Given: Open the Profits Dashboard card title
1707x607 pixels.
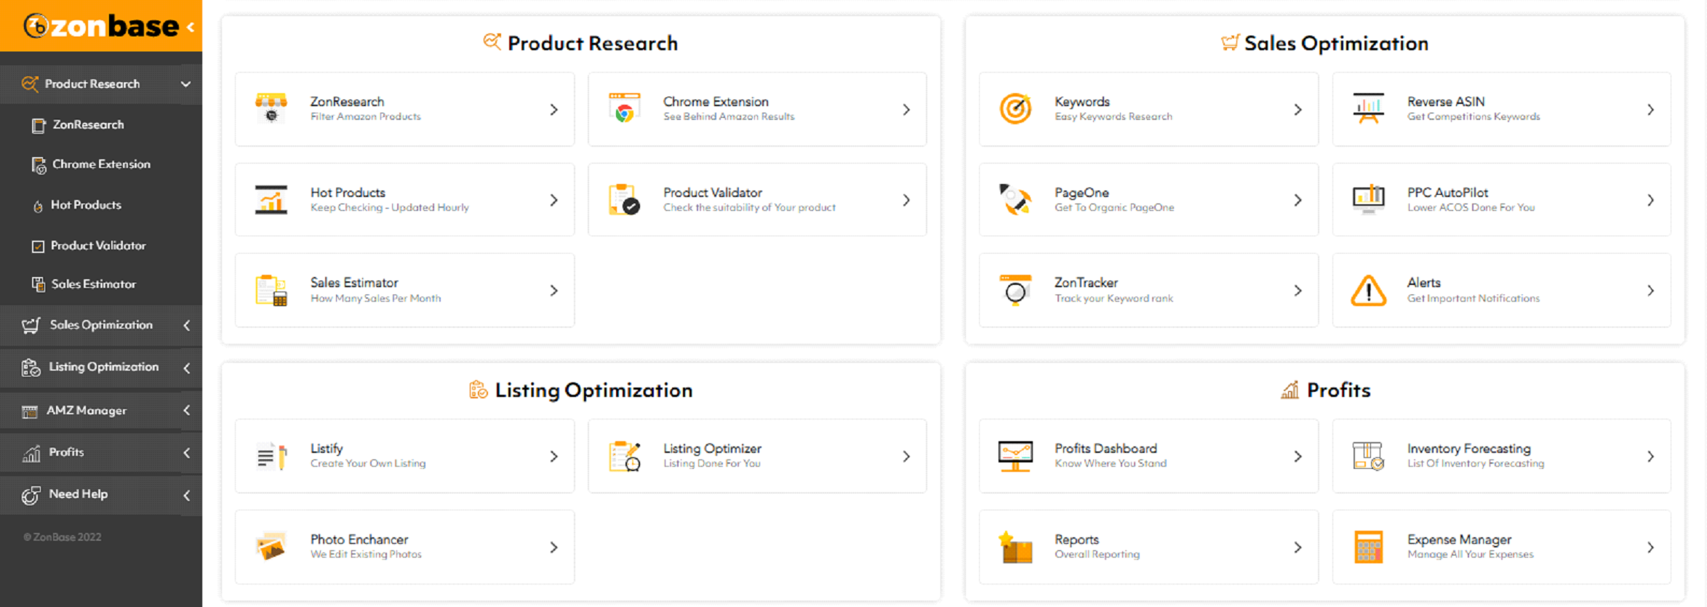Looking at the screenshot, I should pos(1106,449).
